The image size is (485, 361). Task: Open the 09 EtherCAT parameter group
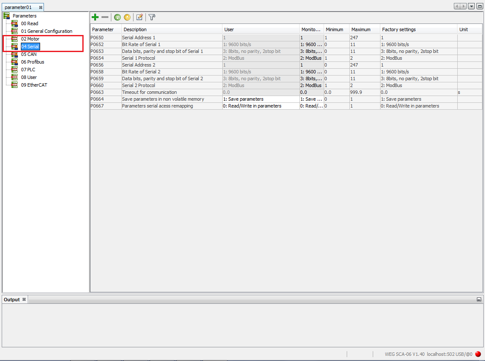tap(35, 85)
